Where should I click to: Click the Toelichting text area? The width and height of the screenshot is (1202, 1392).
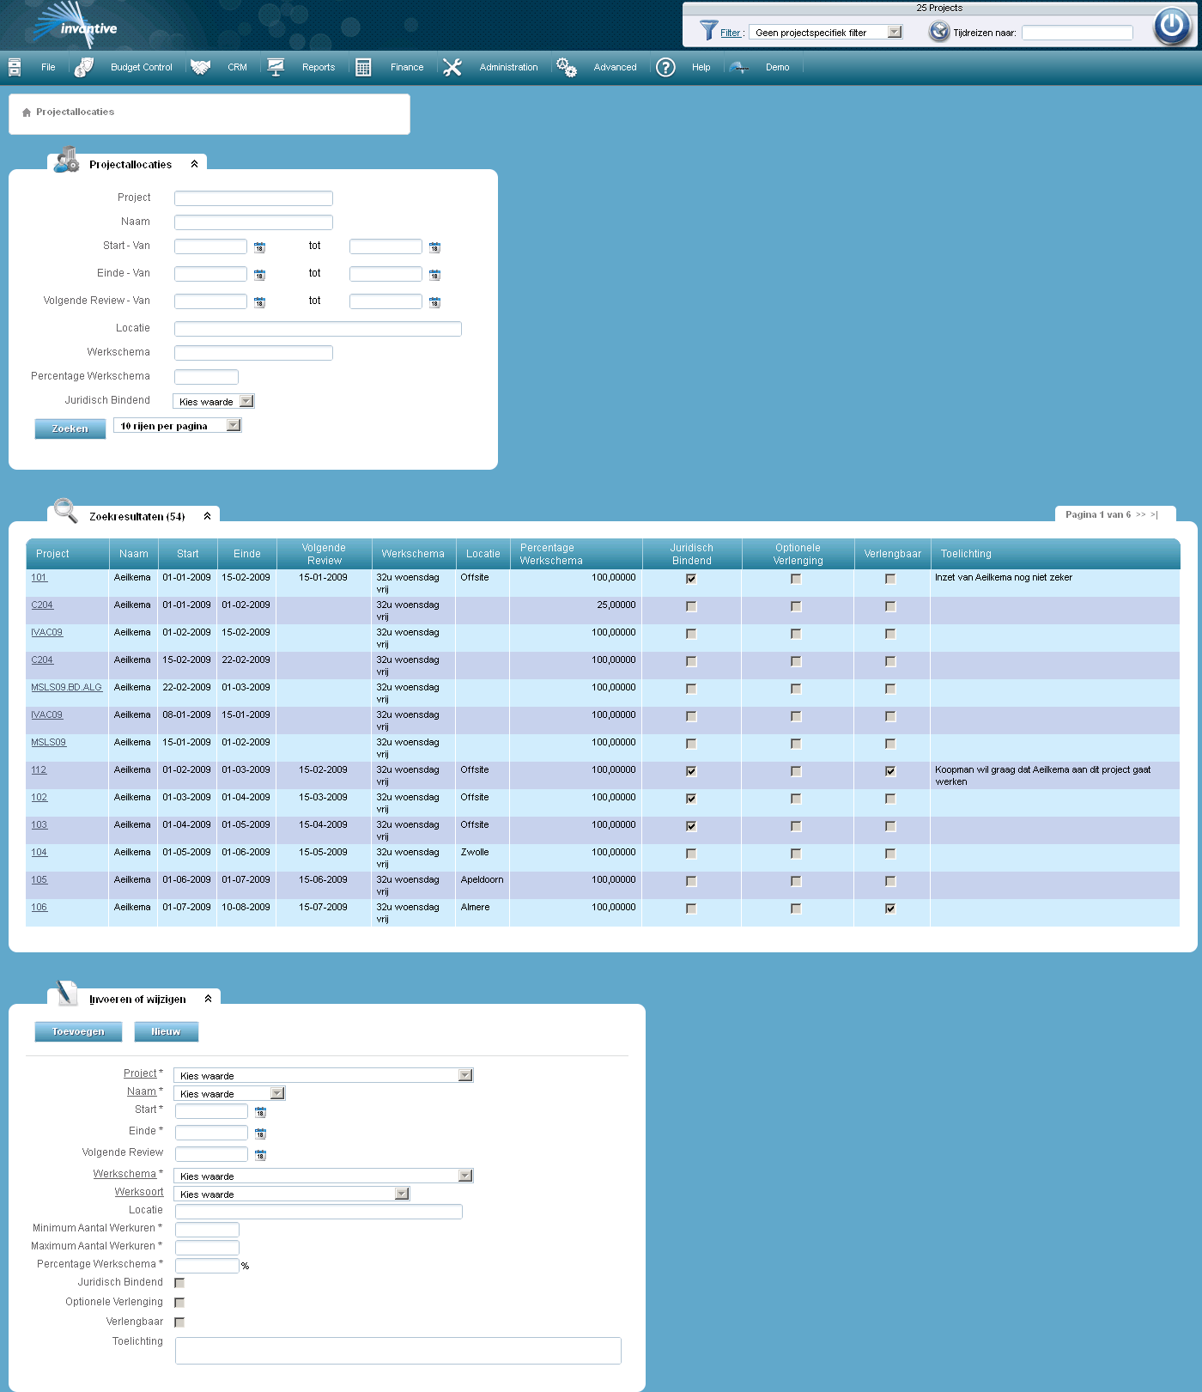(x=398, y=1351)
